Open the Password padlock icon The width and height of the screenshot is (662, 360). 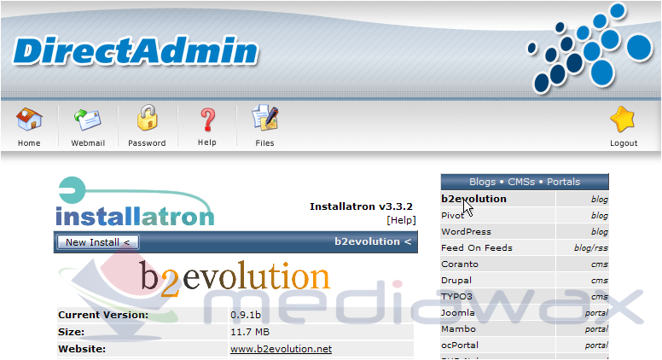[x=147, y=118]
